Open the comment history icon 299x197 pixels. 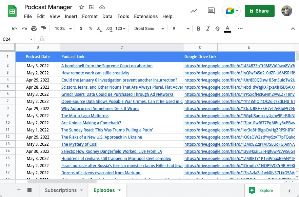(211, 11)
